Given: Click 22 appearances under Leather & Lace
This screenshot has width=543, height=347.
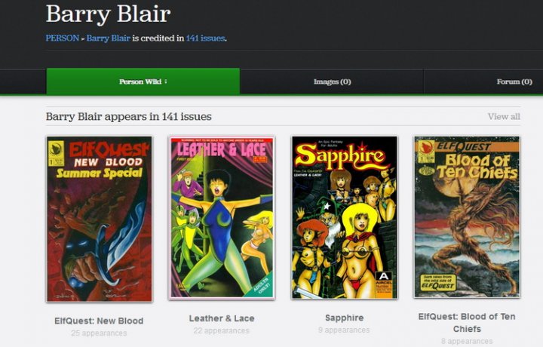Looking at the screenshot, I should (x=221, y=330).
